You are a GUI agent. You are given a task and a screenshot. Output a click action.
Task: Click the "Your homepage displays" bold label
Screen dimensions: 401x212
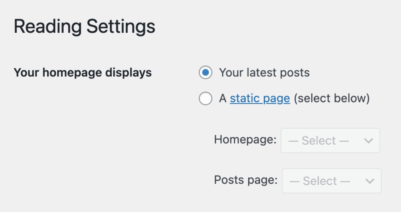(x=82, y=73)
